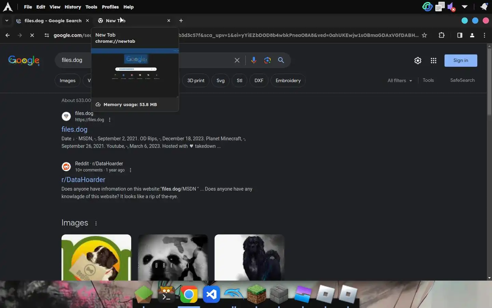Image resolution: width=492 pixels, height=308 pixels.
Task: Click the page vertical scrollbar thumb
Action: (489, 82)
